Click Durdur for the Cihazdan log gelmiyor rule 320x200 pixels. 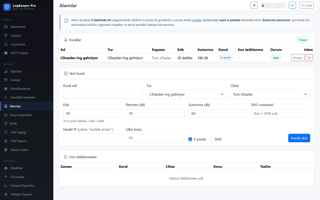point(298,58)
